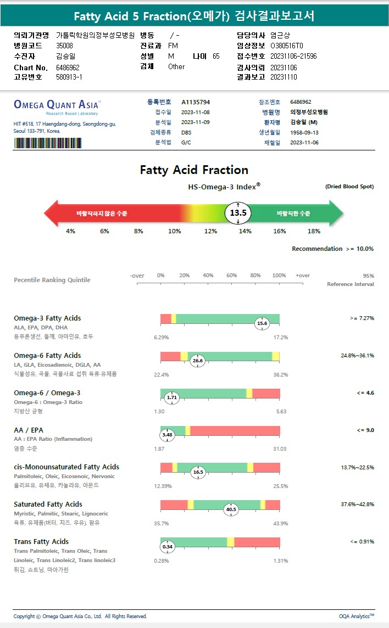Click the 0.34 Trans Fatty Acids marker
389x628 pixels.
coord(168,547)
